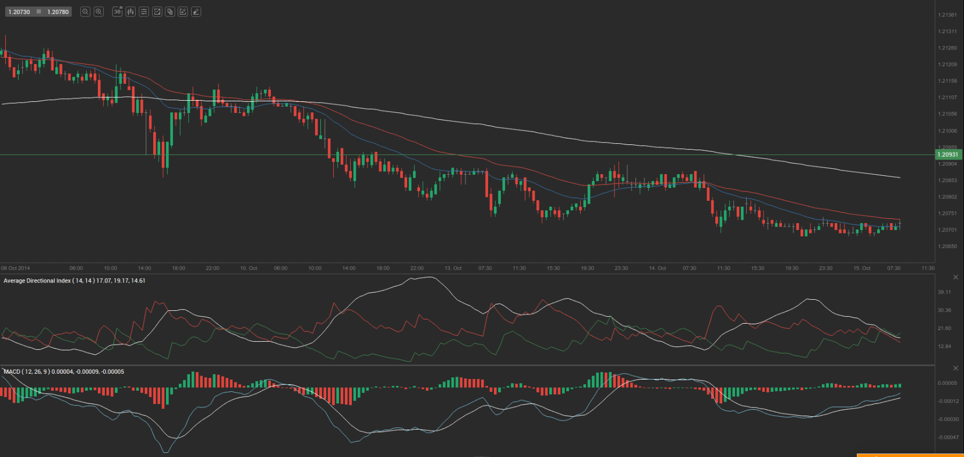Click the 1.20730 bid price
The width and height of the screenshot is (964, 457).
coord(19,12)
